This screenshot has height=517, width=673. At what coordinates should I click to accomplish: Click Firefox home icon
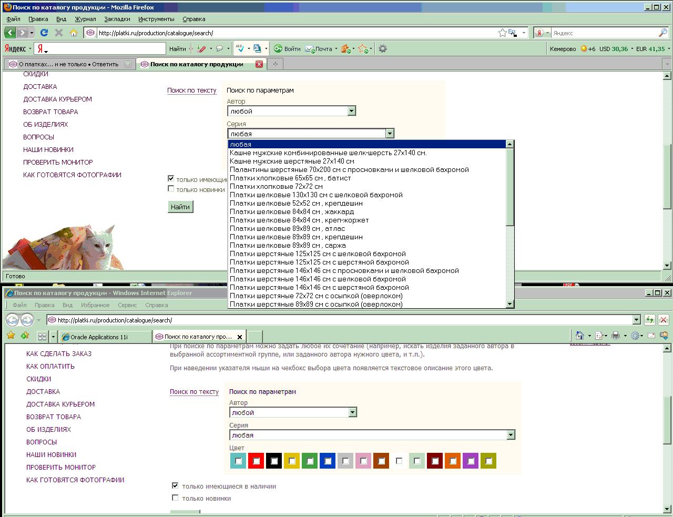tap(74, 33)
